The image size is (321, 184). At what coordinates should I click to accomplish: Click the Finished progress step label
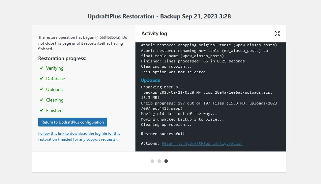54,110
